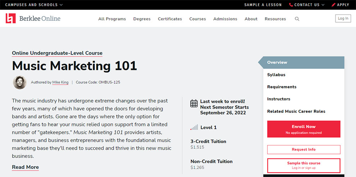This screenshot has width=356, height=177.
Task: Click the Music Marketing 101 heading
Action: [x=74, y=66]
